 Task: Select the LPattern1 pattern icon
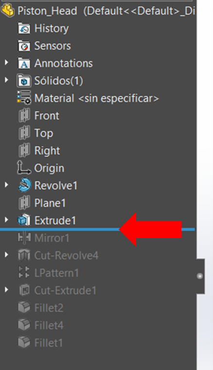pyautogui.click(x=24, y=273)
